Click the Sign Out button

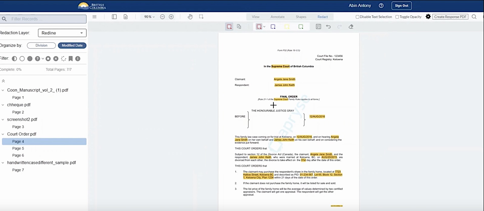401,5
